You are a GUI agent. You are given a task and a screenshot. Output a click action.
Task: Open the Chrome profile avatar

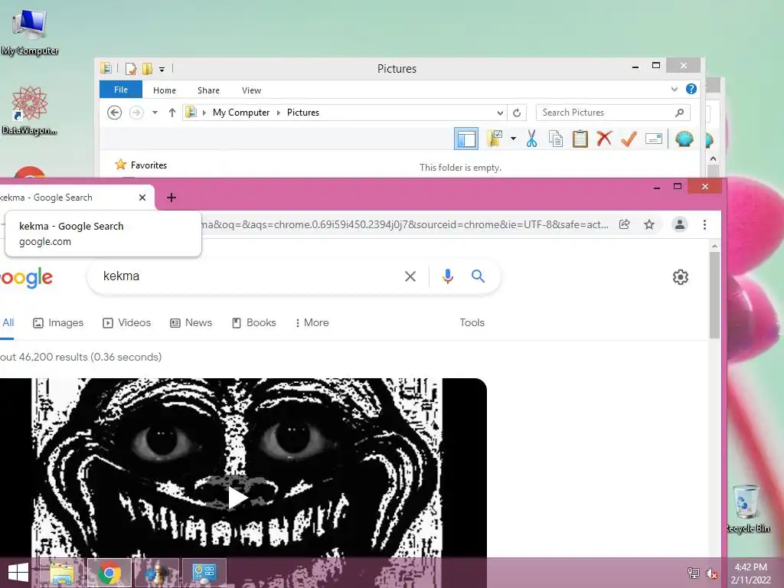(x=680, y=224)
